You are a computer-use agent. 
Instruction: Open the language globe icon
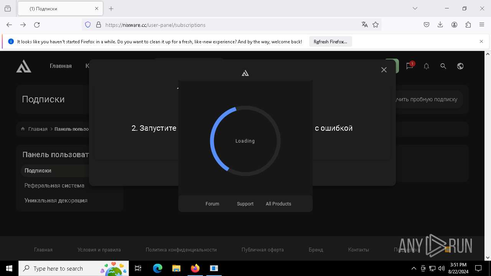460,66
